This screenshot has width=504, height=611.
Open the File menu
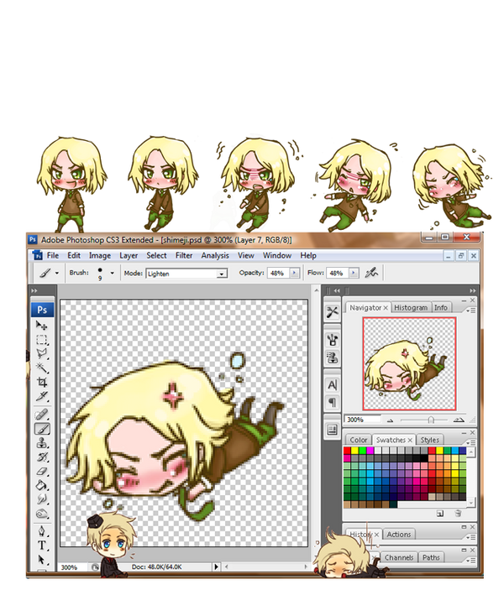pyautogui.click(x=53, y=256)
